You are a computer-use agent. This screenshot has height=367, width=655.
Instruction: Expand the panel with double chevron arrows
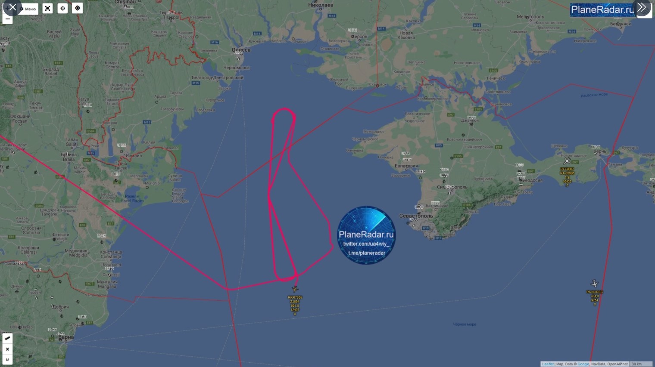[642, 7]
